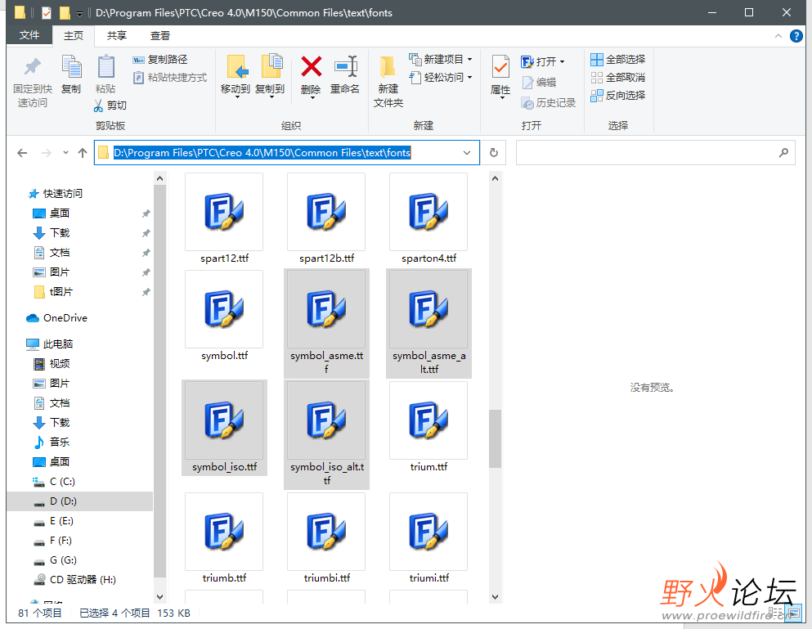Select 视频 under This PC
Screen dimensions: 812x629
click(x=52, y=364)
